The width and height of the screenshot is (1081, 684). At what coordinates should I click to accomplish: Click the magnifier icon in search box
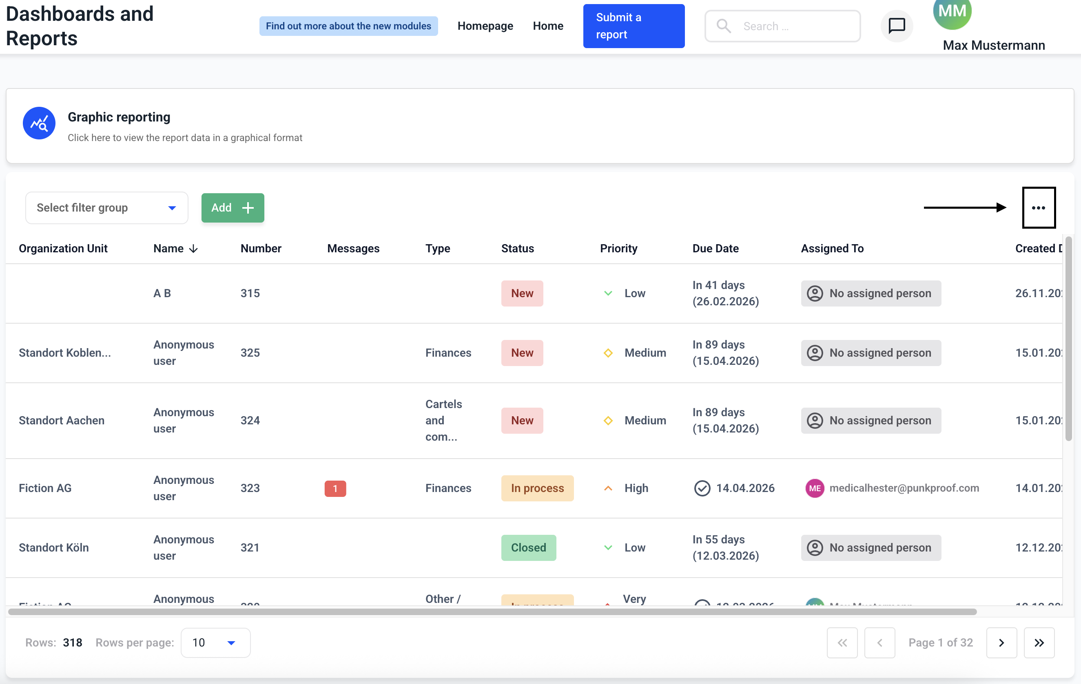pos(723,26)
